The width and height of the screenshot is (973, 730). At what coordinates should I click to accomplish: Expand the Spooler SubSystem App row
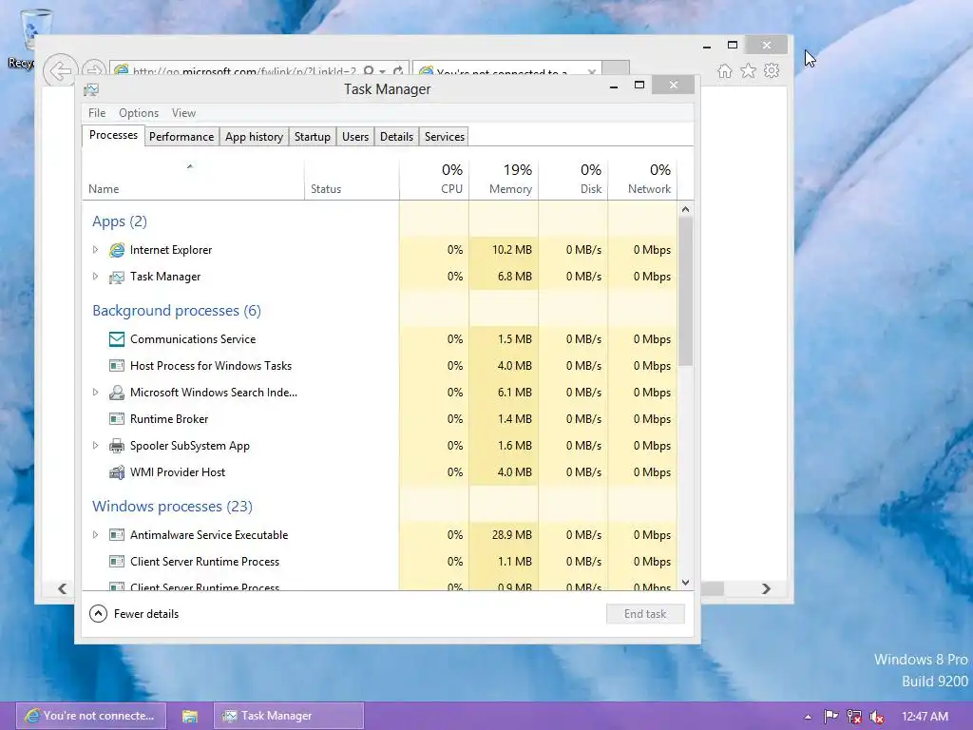pos(96,446)
